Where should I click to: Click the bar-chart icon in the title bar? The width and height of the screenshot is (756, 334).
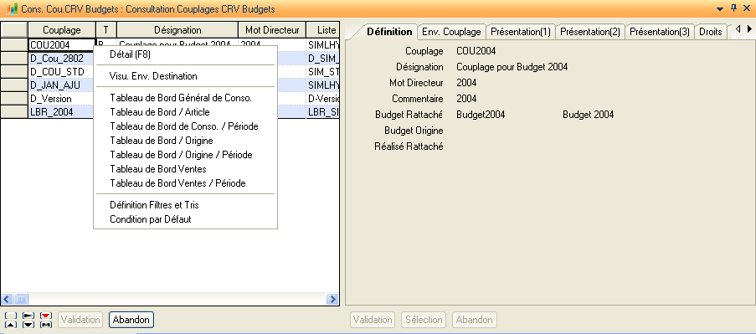coord(12,9)
